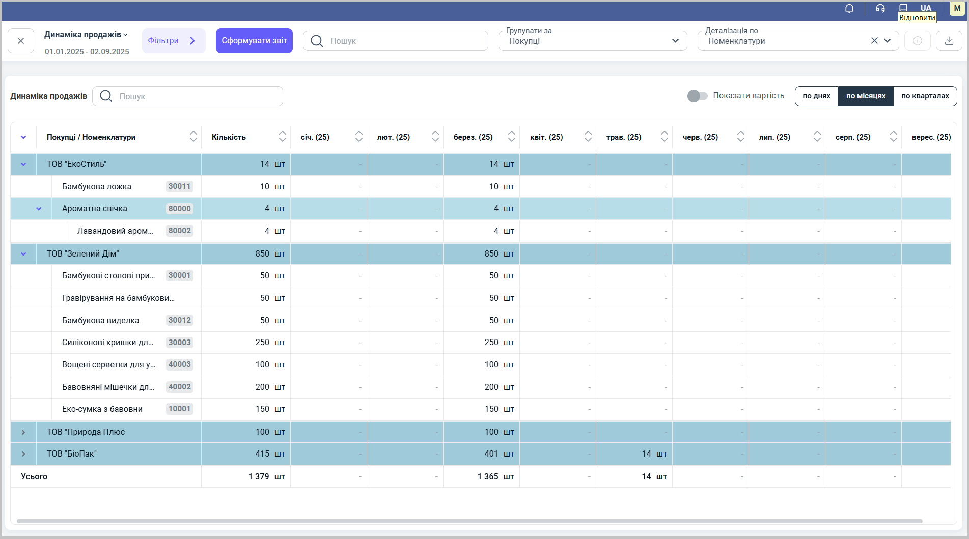Click the download report icon

pos(949,41)
